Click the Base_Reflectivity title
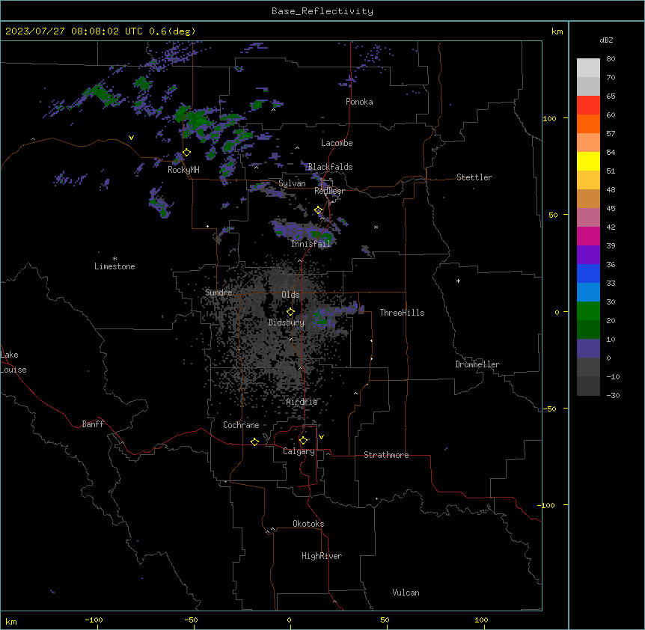 (x=322, y=11)
